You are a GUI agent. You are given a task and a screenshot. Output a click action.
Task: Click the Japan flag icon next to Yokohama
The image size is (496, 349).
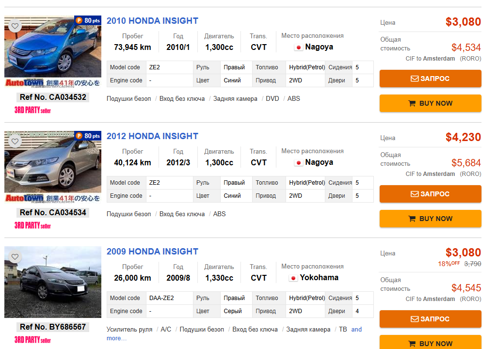point(293,278)
